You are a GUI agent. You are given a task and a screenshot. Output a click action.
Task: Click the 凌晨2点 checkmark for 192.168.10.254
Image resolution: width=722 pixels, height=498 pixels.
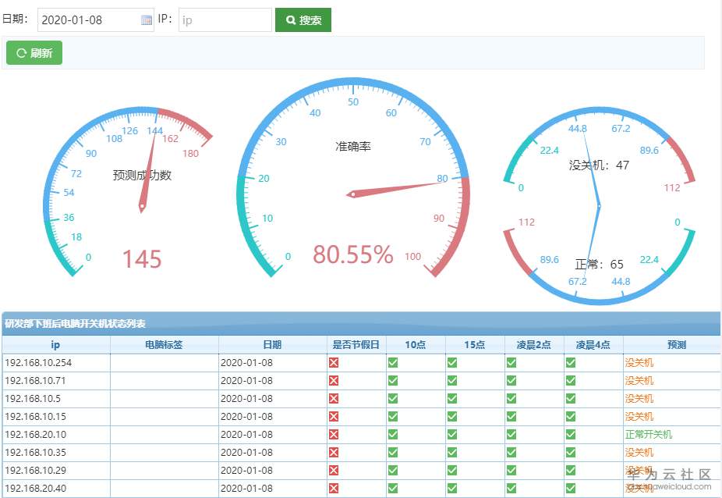click(x=511, y=362)
